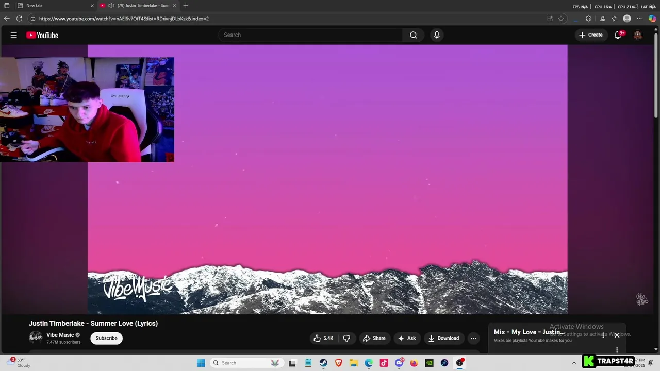Mute tab via speaker icon
660x371 pixels.
point(111,6)
